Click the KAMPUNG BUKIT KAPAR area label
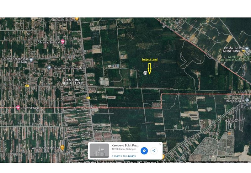251x173 pixels. pyautogui.click(x=72, y=81)
